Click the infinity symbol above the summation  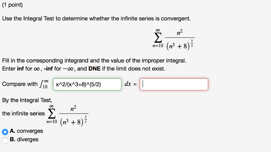[x=158, y=30]
